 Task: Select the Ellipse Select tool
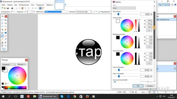click(2, 26)
